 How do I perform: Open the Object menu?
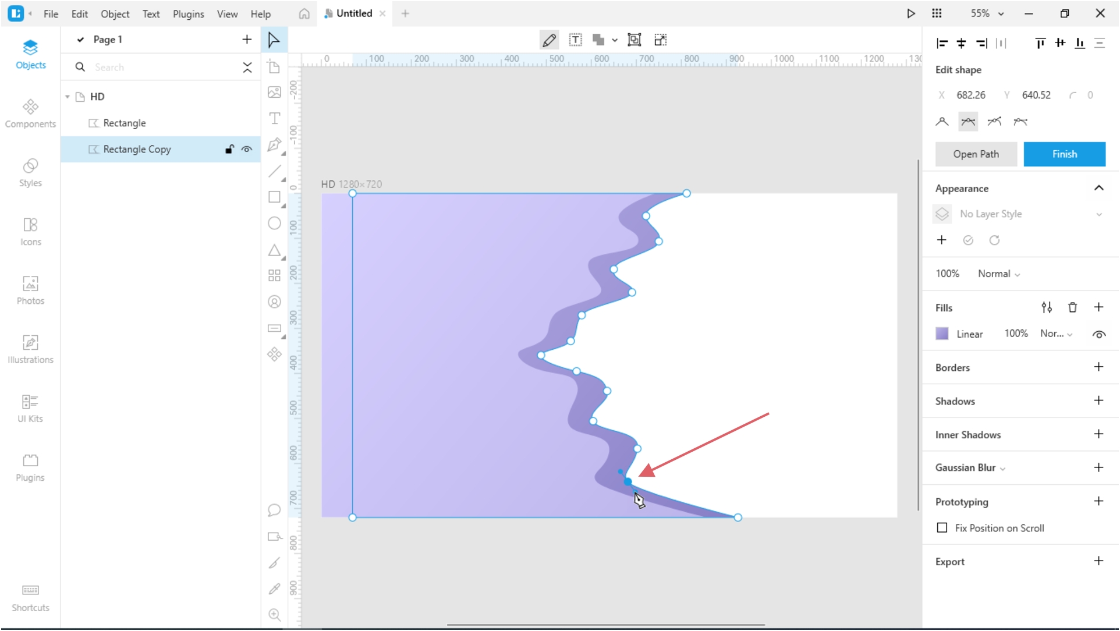[115, 13]
